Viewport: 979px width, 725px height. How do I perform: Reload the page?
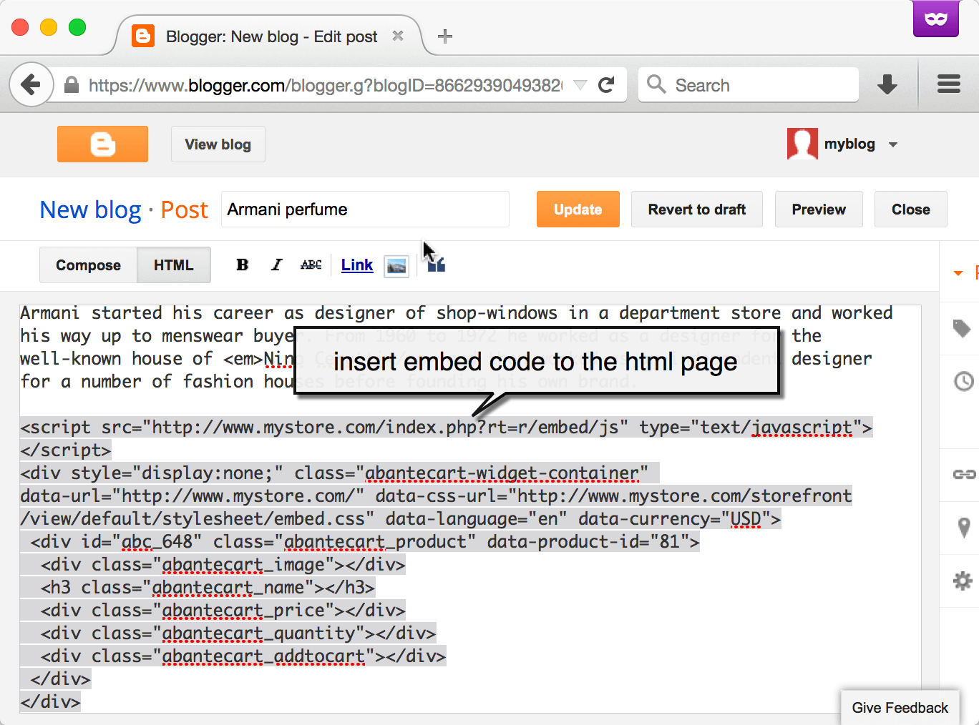pyautogui.click(x=606, y=86)
